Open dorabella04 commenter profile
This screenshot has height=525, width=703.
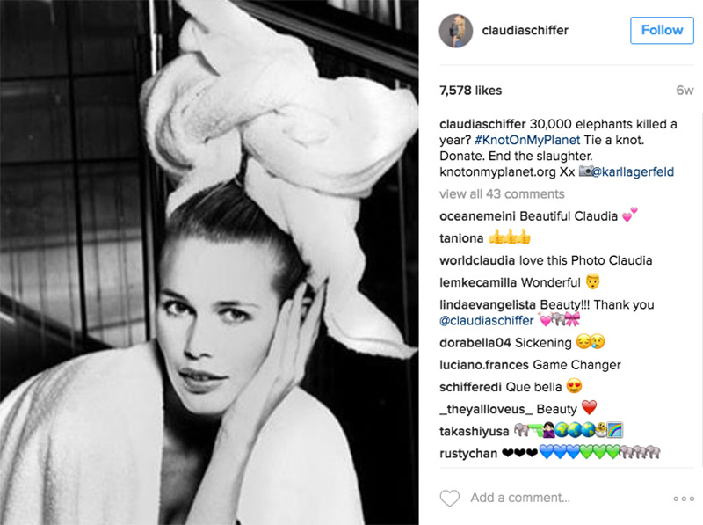coord(475,343)
